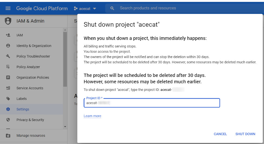The height and width of the screenshot is (144, 264).
Task: Click the Service Accounts icon
Action: pos(8,88)
